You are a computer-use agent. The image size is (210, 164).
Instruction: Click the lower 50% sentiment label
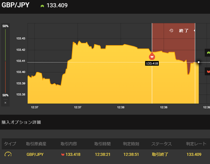[x=5, y=95]
